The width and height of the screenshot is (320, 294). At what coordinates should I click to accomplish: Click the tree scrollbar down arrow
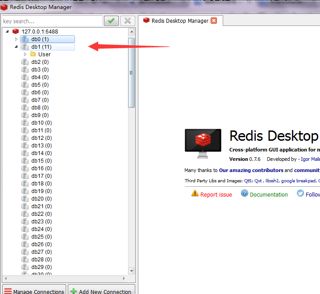pos(132,271)
